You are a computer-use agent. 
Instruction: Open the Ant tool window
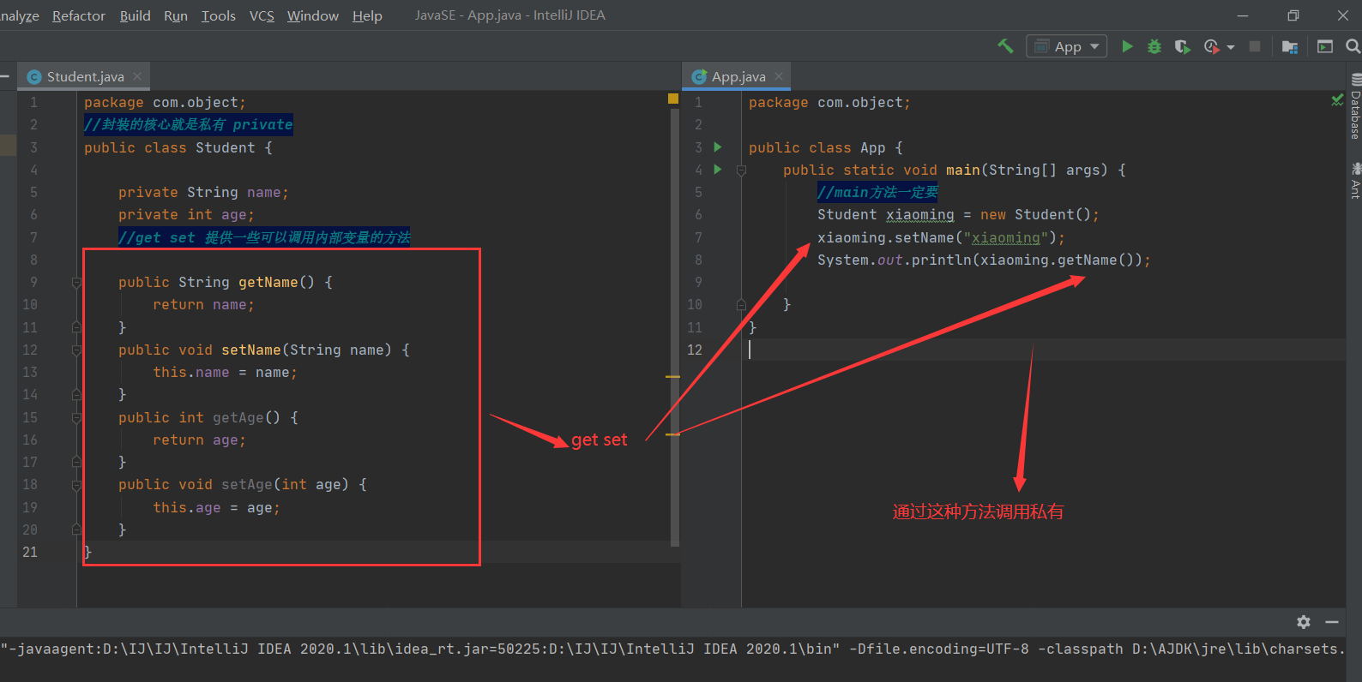(1354, 180)
